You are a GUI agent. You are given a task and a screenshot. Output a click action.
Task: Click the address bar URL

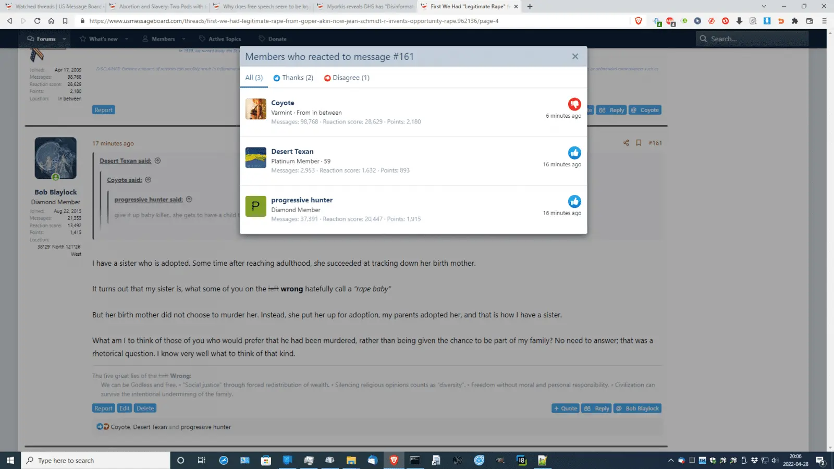293,21
